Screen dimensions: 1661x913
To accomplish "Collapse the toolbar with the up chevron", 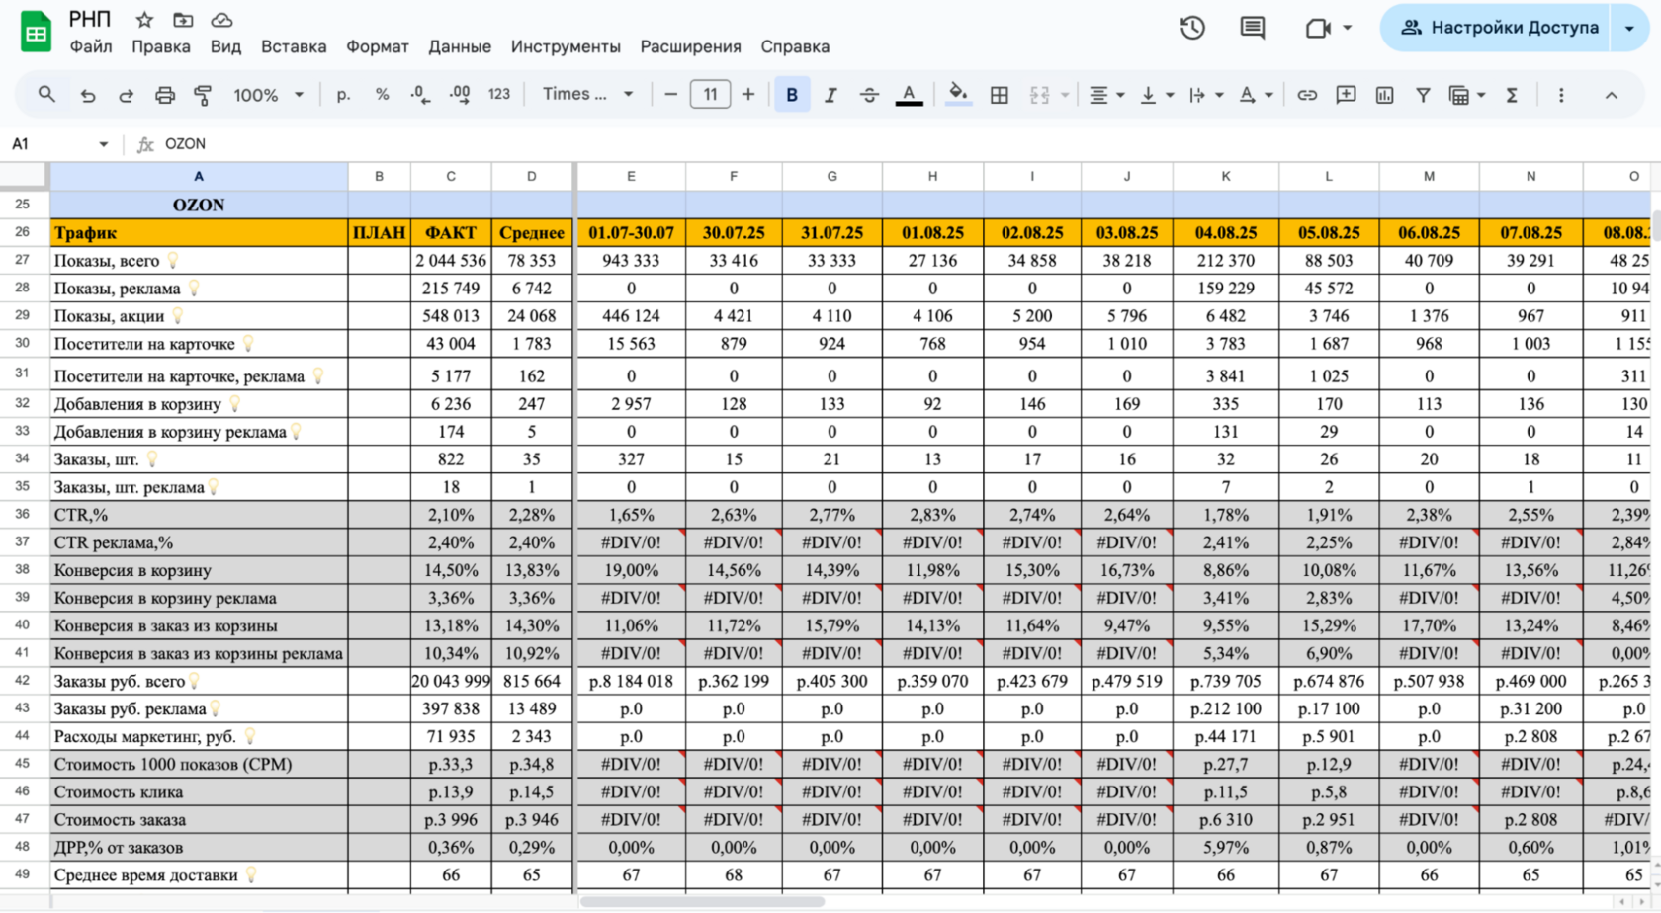I will click(x=1612, y=95).
